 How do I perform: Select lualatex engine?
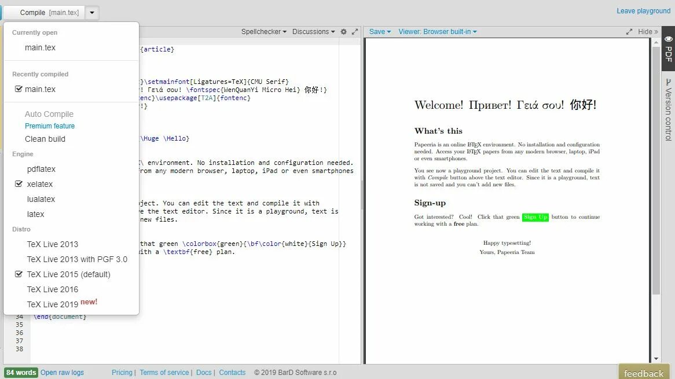click(x=41, y=199)
